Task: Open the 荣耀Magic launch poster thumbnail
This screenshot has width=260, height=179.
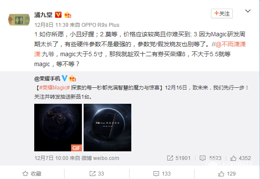Action: (x=107, y=128)
